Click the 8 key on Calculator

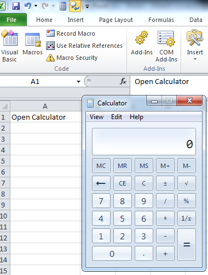point(123,201)
